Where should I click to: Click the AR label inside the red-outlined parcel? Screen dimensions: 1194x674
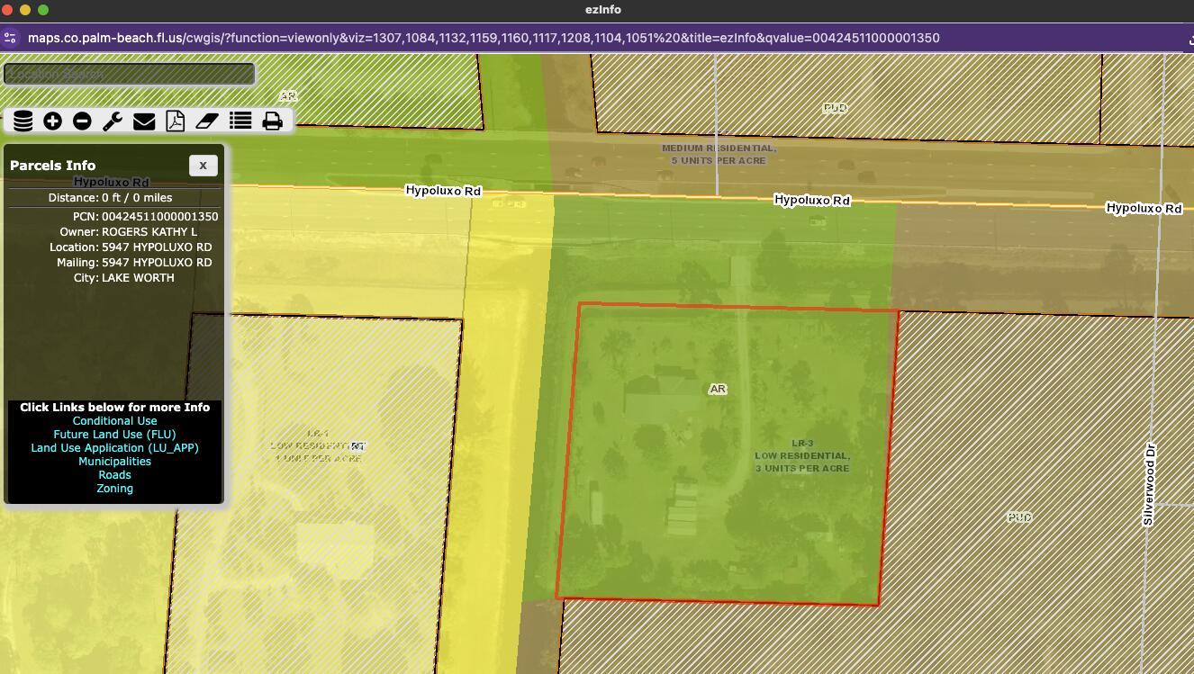(718, 390)
